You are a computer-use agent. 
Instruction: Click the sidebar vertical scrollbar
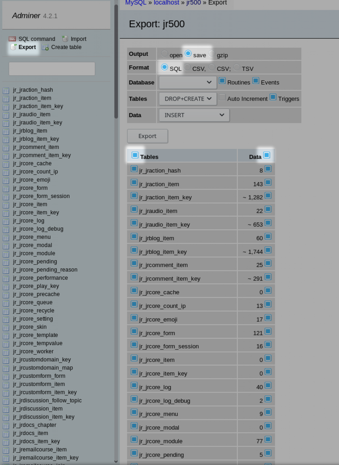coord(116,61)
